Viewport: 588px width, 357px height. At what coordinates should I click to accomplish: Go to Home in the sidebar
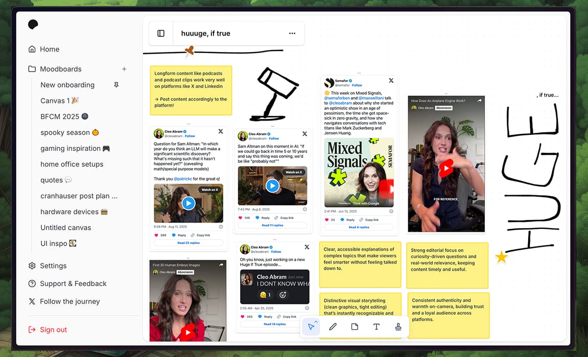point(45,49)
